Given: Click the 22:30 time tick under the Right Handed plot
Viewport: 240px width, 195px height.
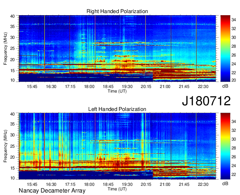Looking at the screenshot, I should (x=203, y=87).
